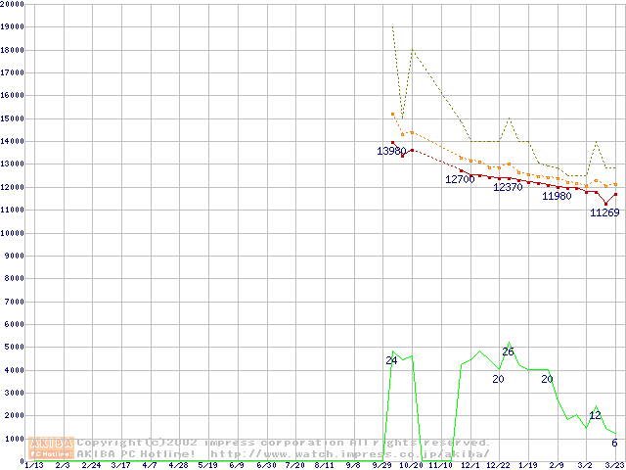Click the green line peak labeled 26
Viewport: 626px width, 470px height.
(508, 352)
